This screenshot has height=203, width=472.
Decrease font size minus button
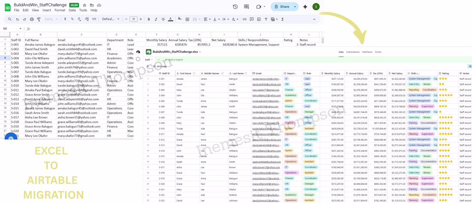127,19
